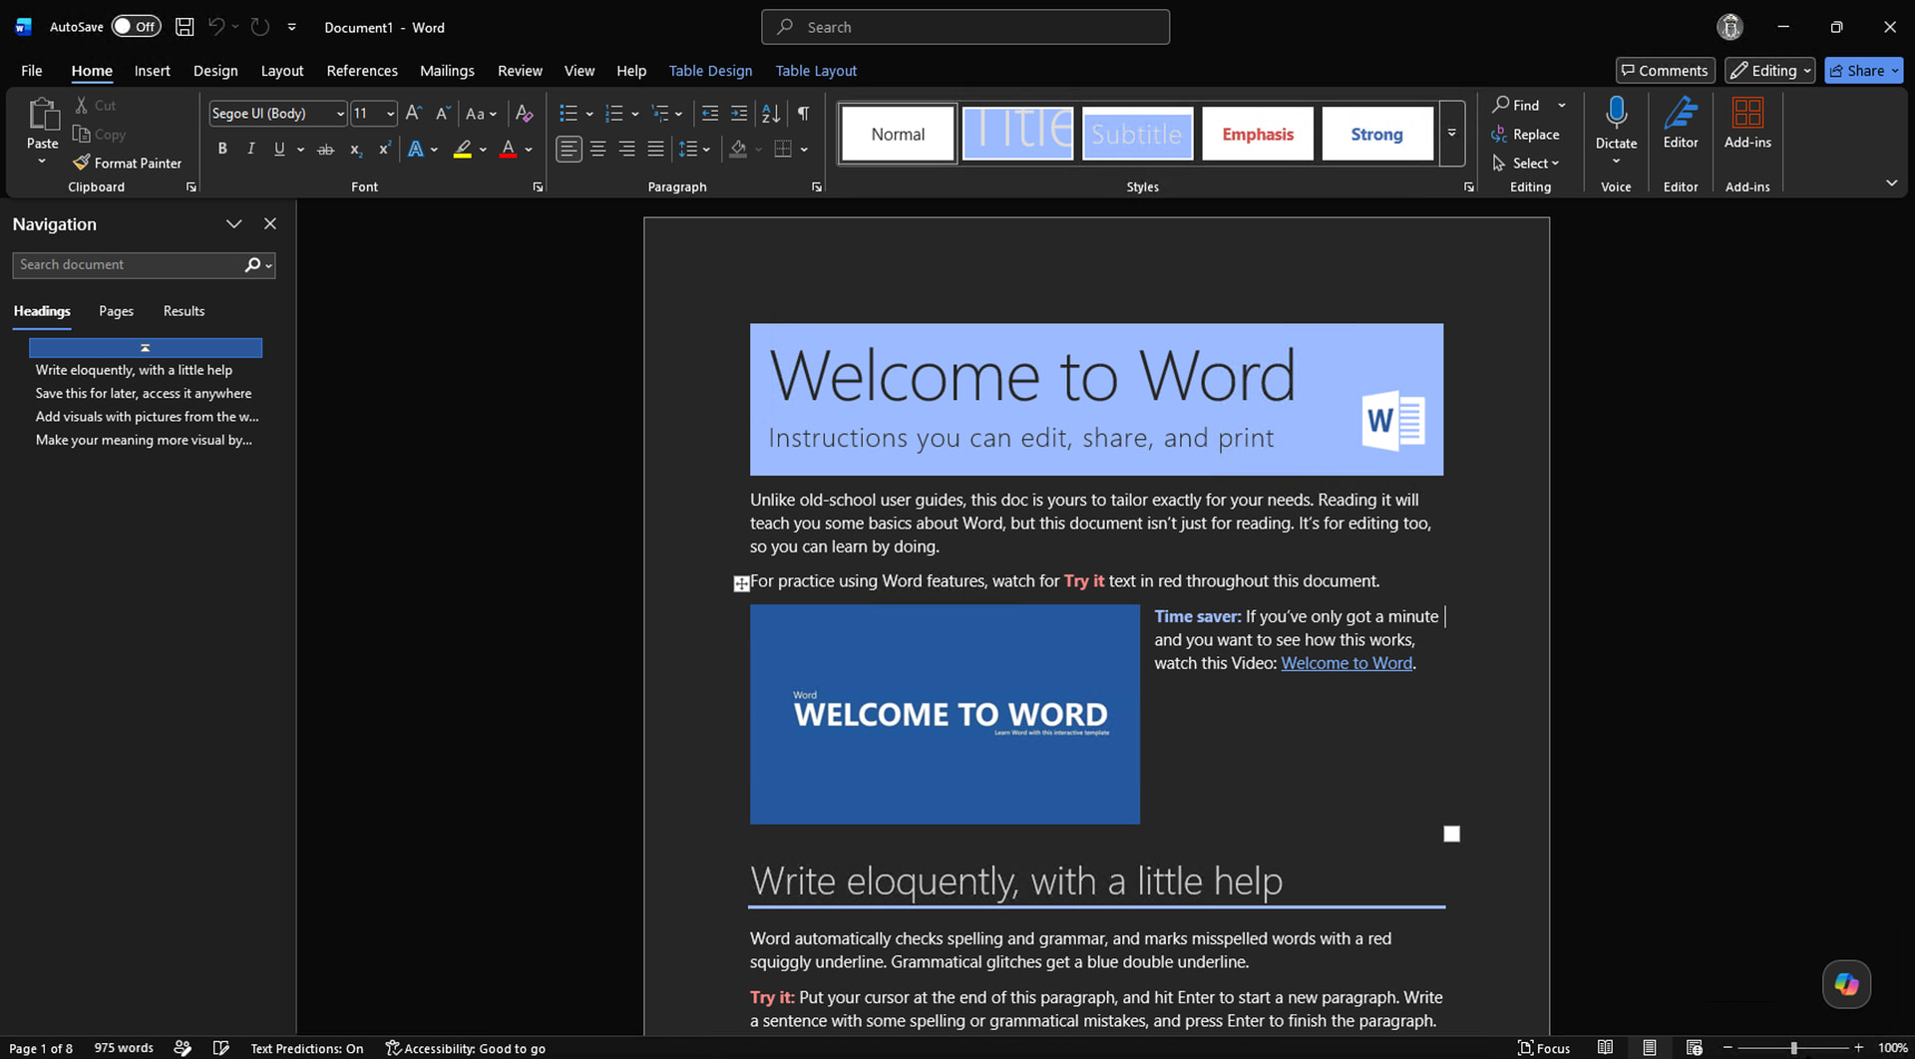Toggle italic formatting
The height and width of the screenshot is (1059, 1915).
[x=250, y=150]
